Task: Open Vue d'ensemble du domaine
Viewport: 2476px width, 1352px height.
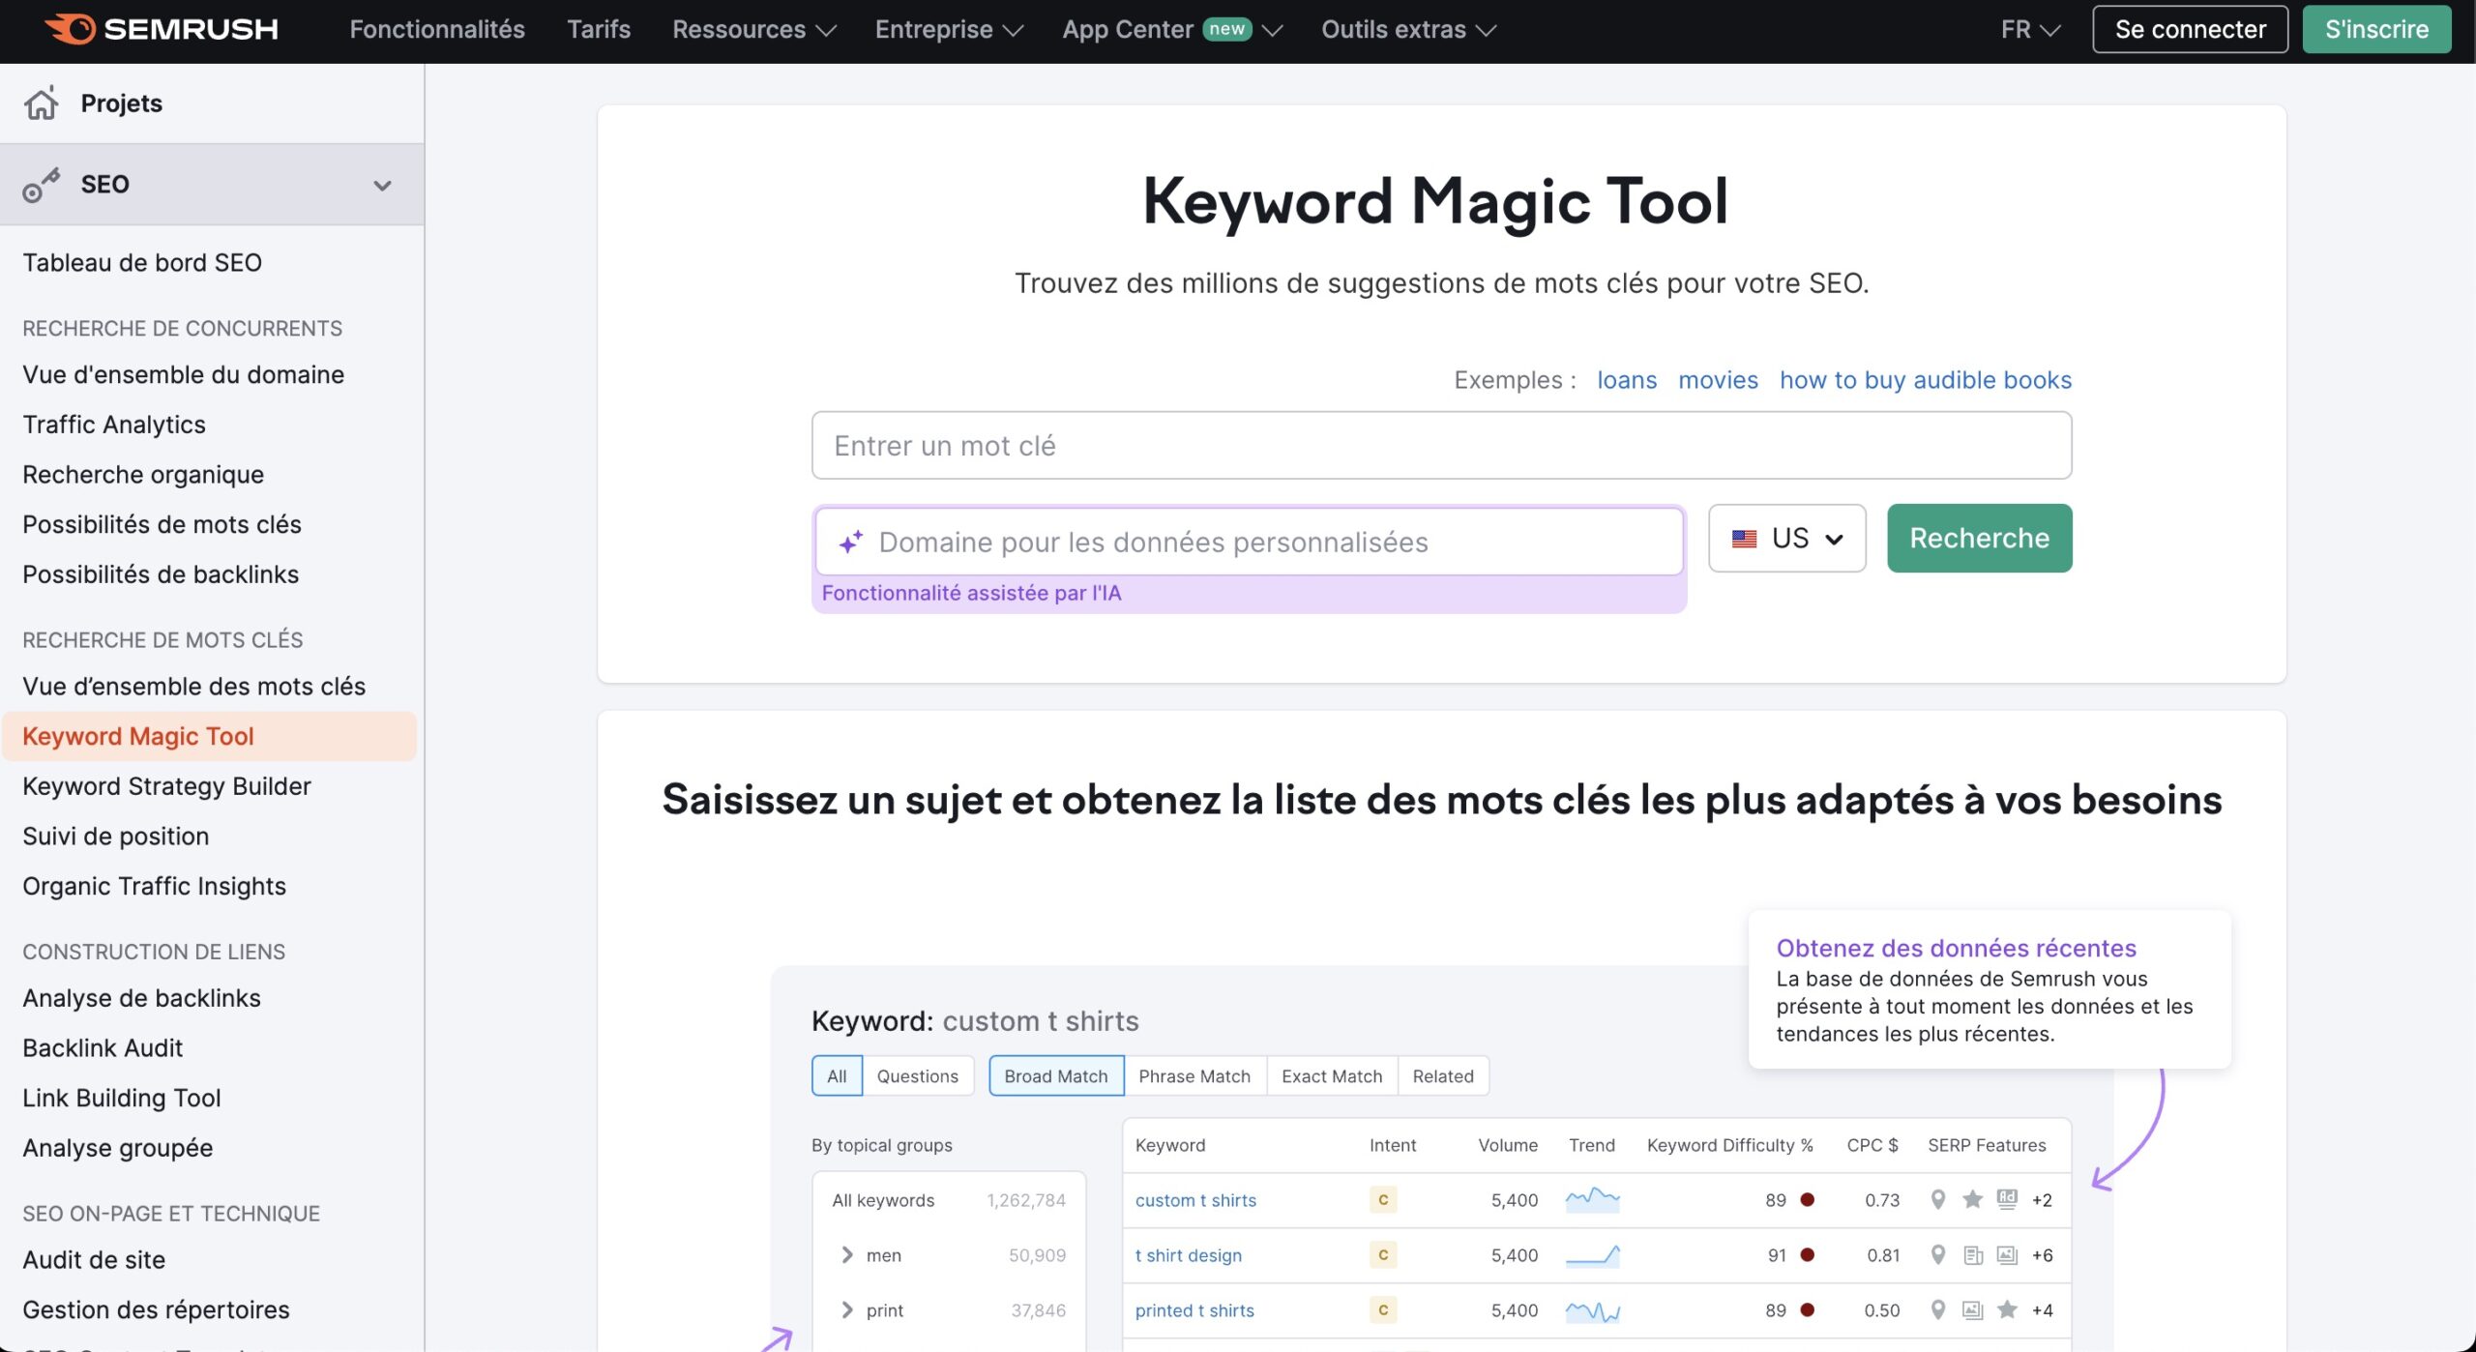Action: pyautogui.click(x=184, y=375)
